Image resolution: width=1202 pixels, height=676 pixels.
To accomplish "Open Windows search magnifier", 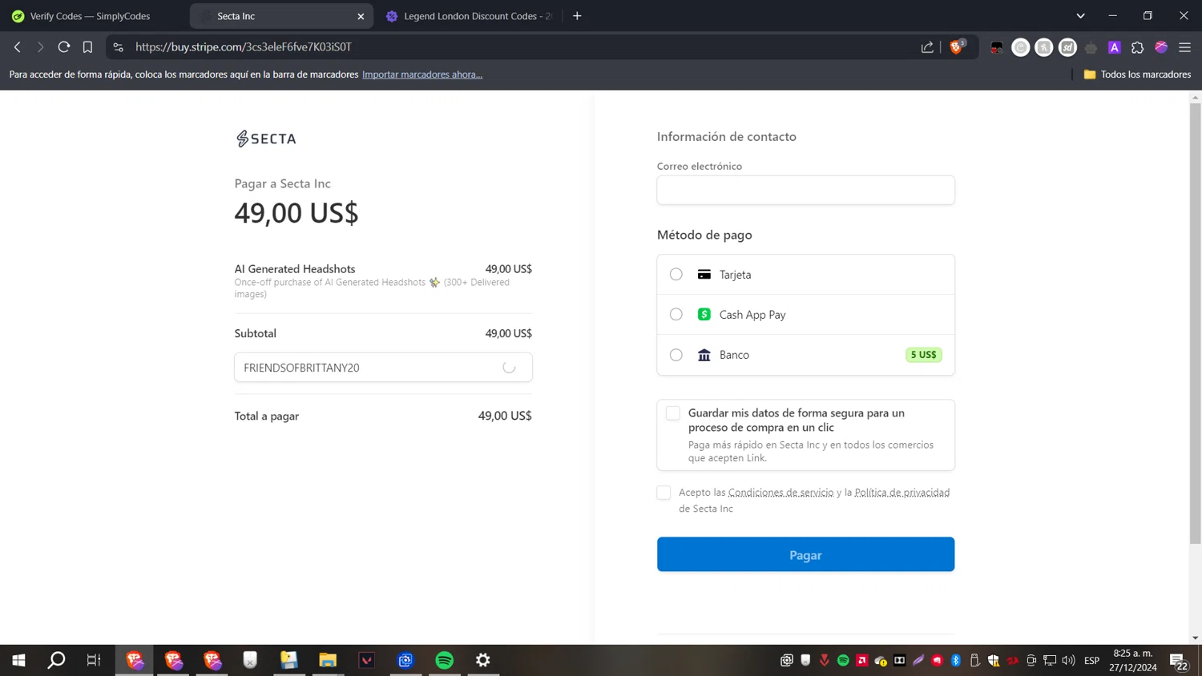I will point(56,660).
